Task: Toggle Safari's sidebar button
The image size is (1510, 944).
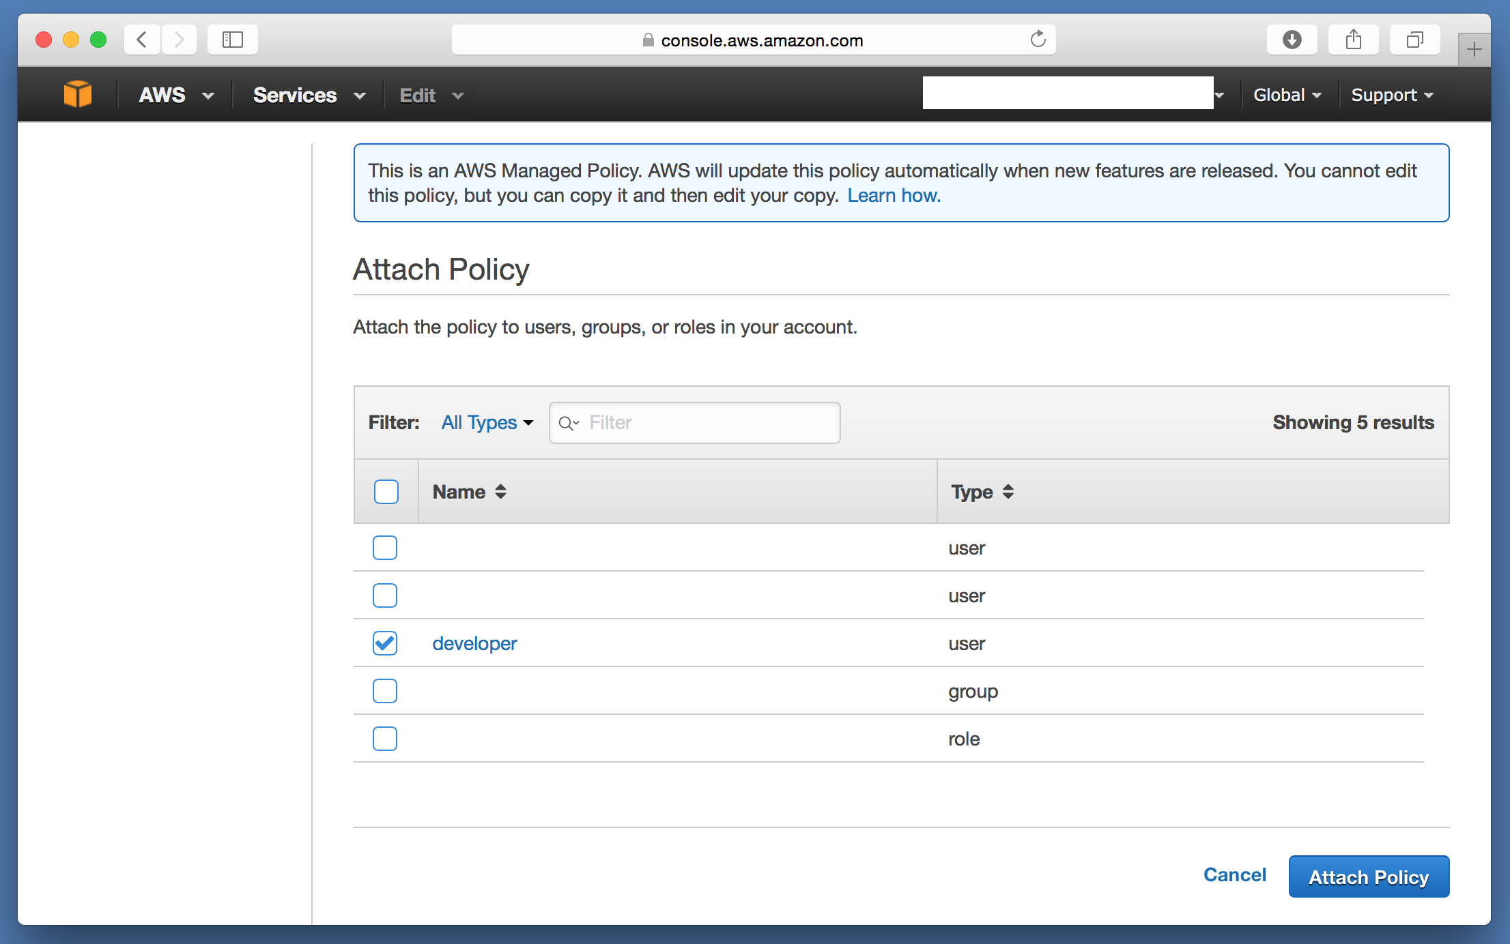Action: pyautogui.click(x=232, y=40)
